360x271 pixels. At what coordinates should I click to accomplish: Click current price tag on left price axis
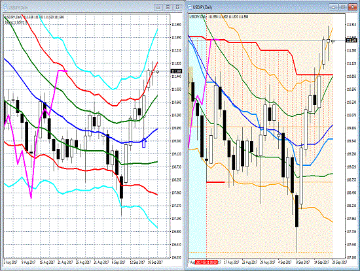click(x=176, y=71)
